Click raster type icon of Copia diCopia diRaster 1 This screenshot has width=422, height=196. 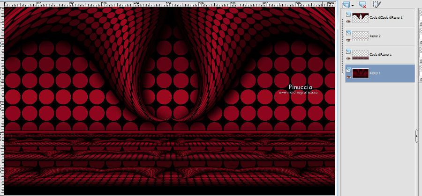(x=348, y=14)
